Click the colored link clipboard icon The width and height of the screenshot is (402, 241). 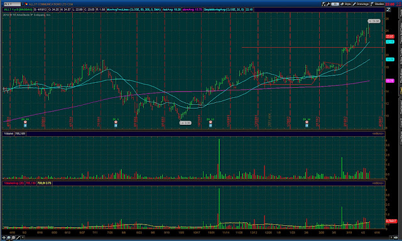(26, 4)
